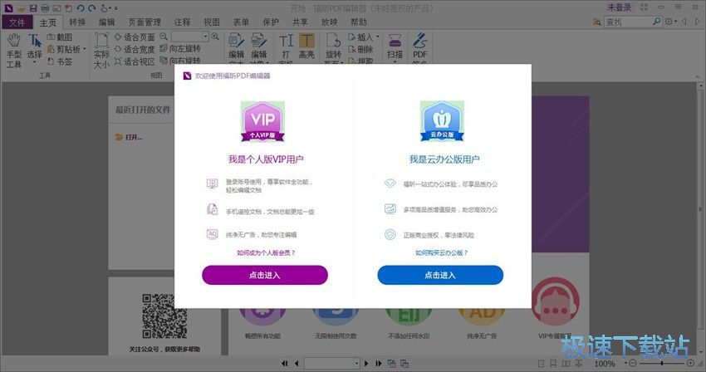Open search settings gear dropdown
706x372 pixels.
point(671,21)
